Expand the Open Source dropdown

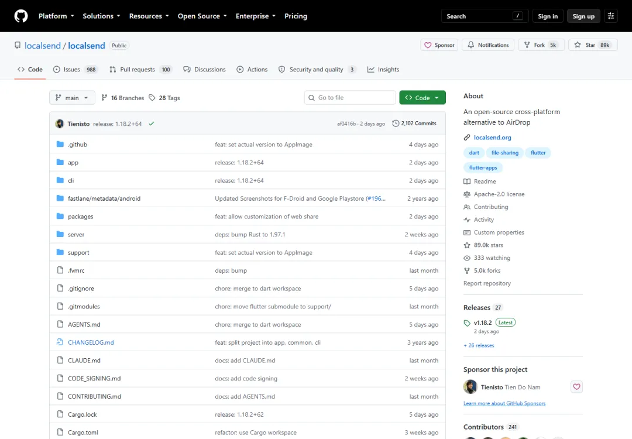tap(202, 16)
